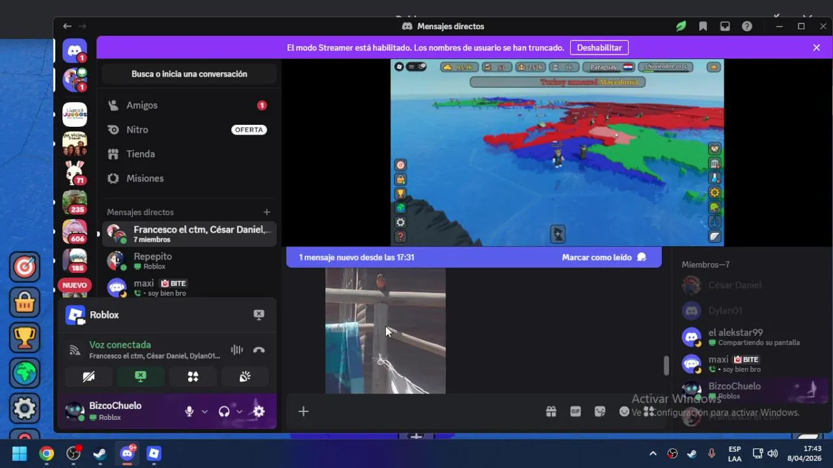Create new DM with plus beside Mensajes directos
The height and width of the screenshot is (468, 833).
[267, 212]
